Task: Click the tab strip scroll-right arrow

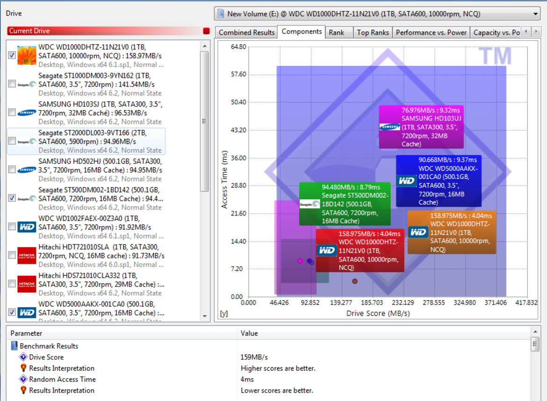Action: 536,31
